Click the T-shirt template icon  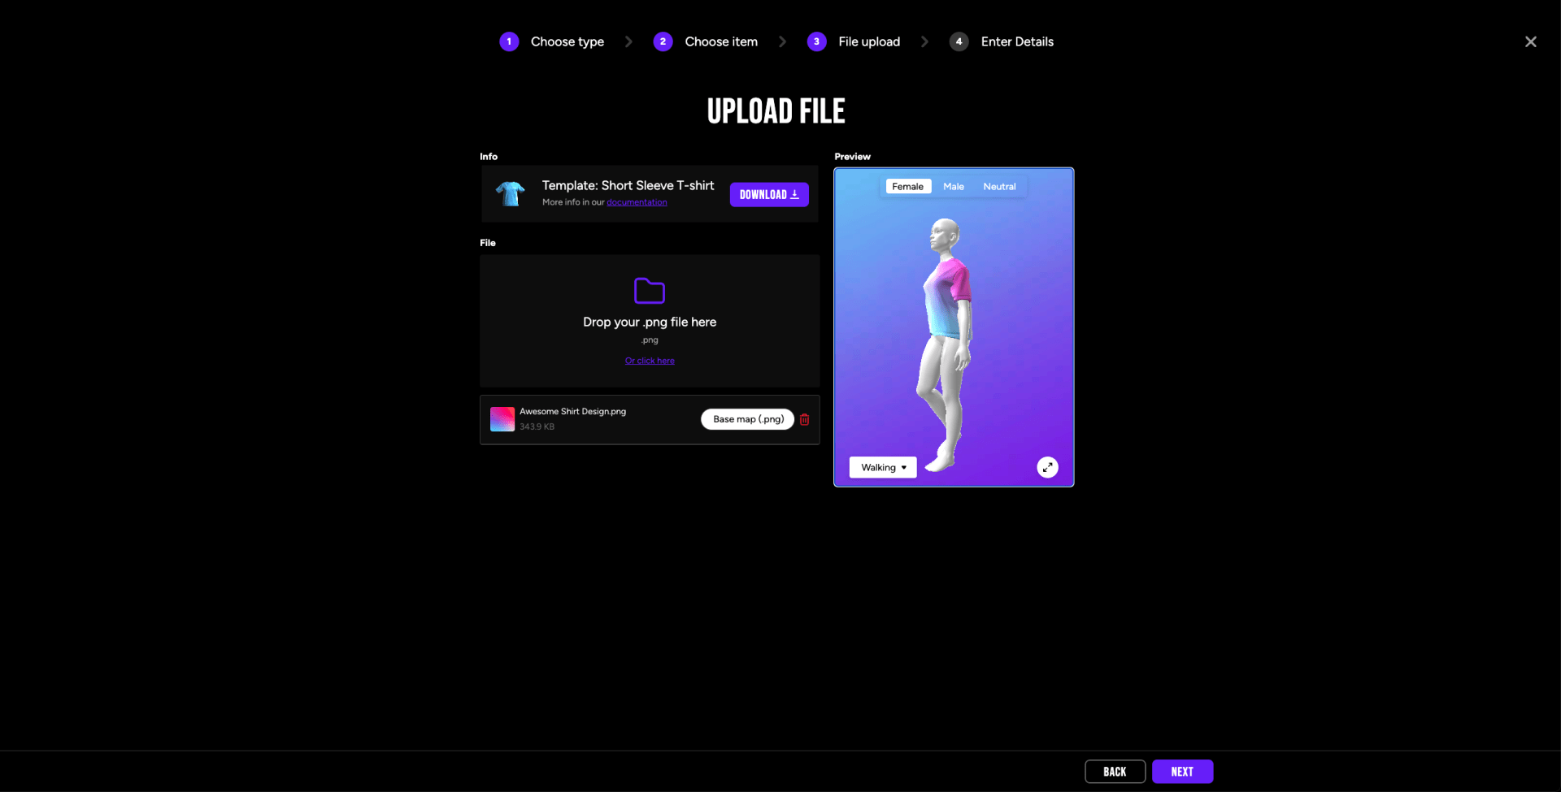point(510,193)
